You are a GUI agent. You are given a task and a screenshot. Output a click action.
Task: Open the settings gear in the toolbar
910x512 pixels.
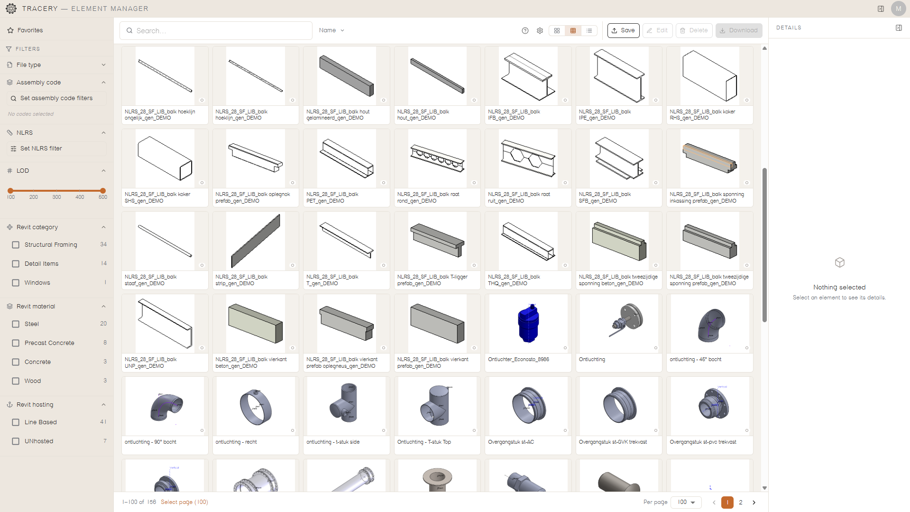click(540, 31)
